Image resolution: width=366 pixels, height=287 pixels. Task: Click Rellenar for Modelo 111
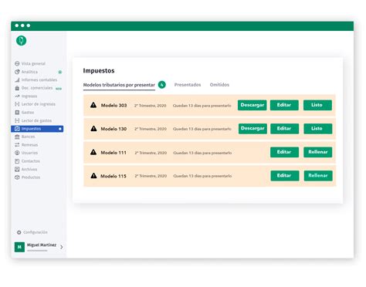(x=318, y=152)
